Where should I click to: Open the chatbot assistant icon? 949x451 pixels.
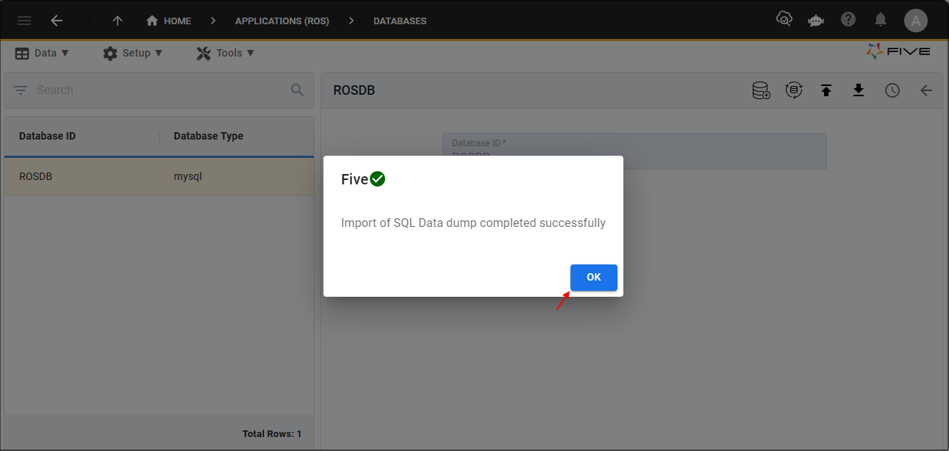pyautogui.click(x=816, y=21)
